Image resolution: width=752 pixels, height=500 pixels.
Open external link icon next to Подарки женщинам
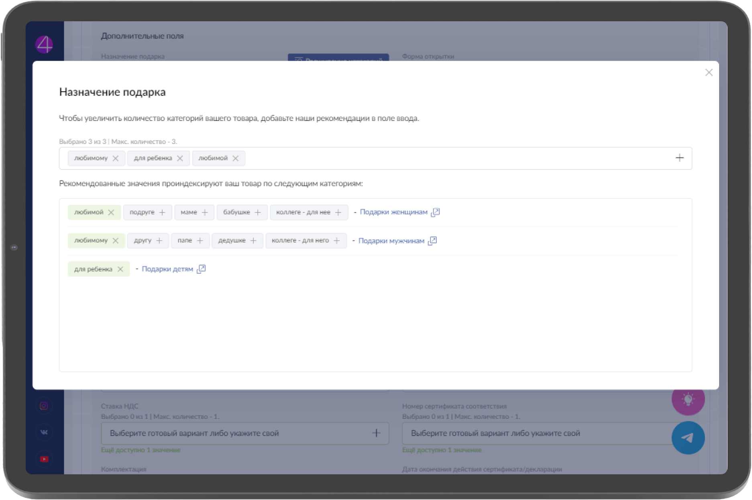click(x=435, y=212)
